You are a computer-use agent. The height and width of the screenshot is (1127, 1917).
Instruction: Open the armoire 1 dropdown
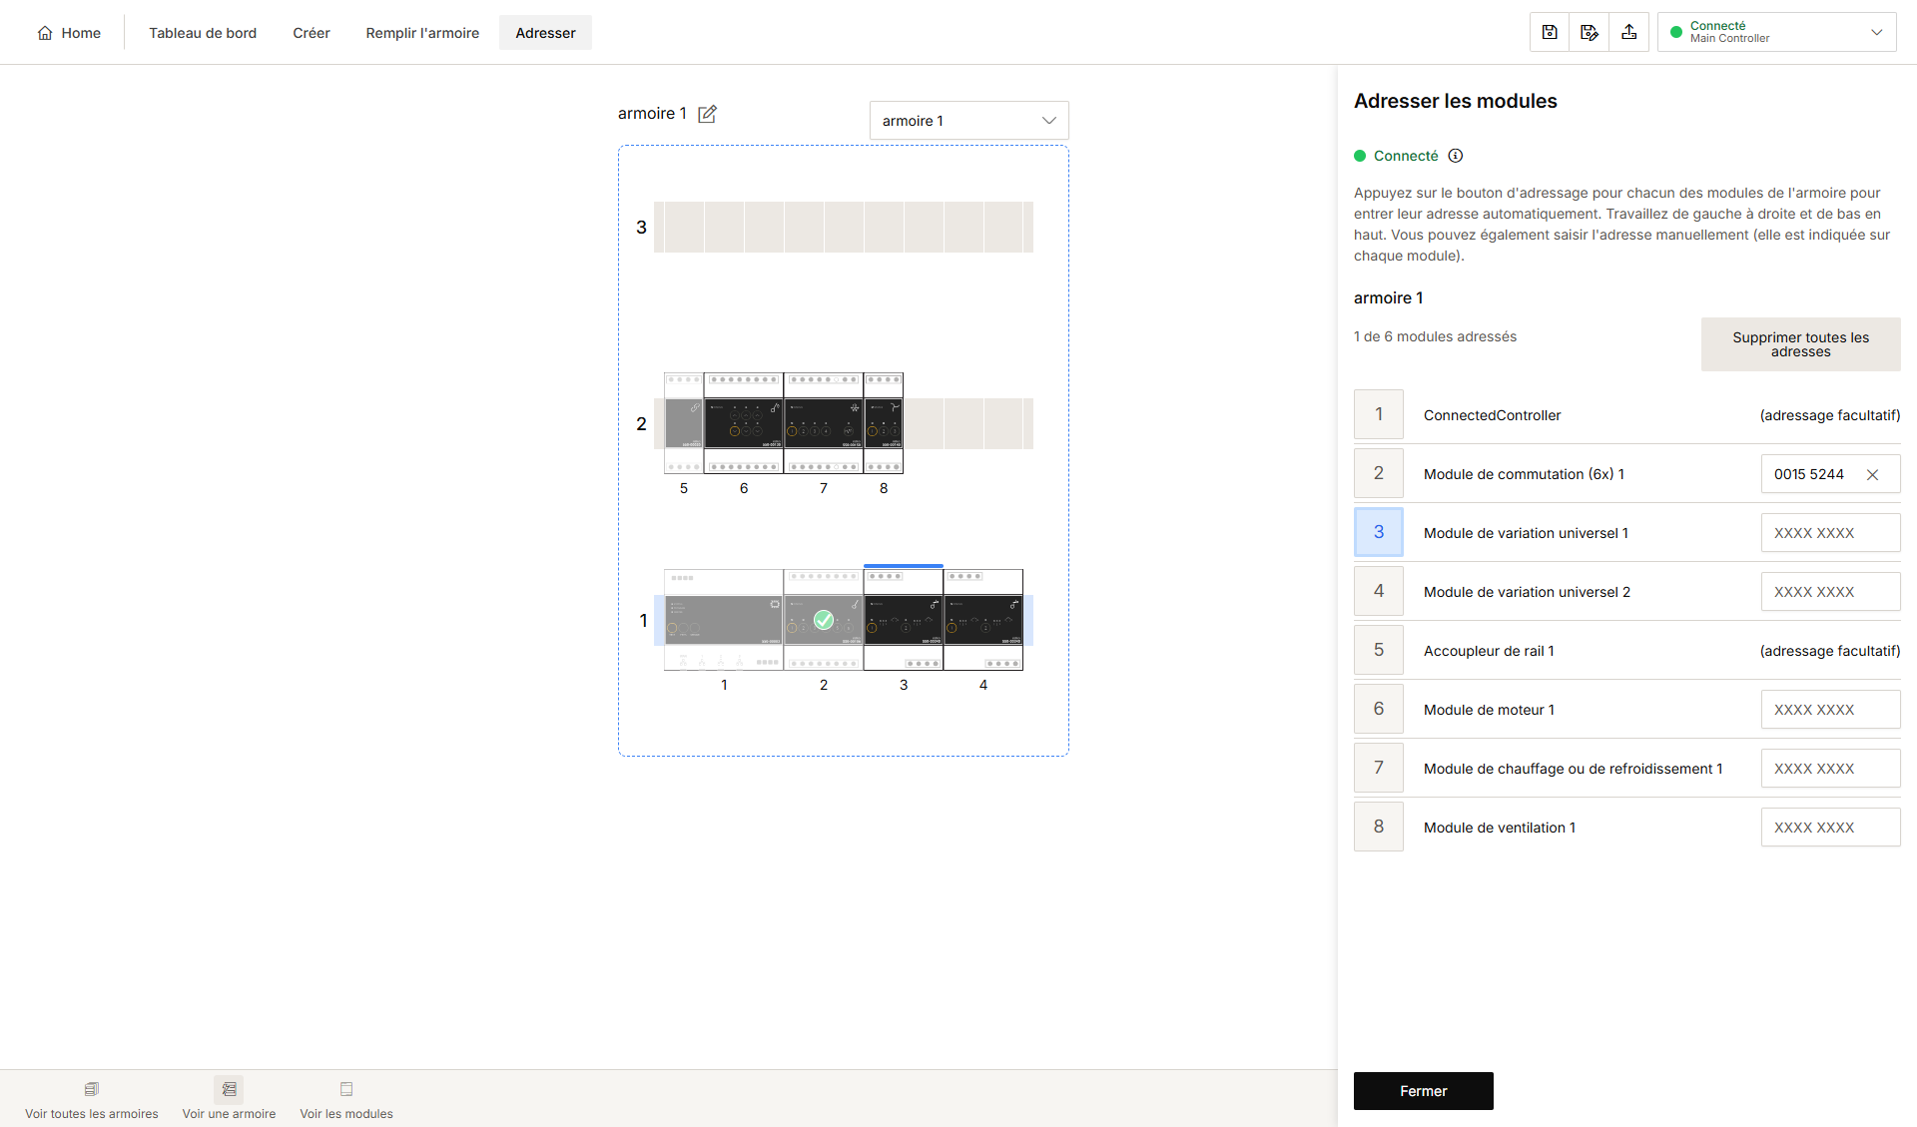click(x=968, y=121)
